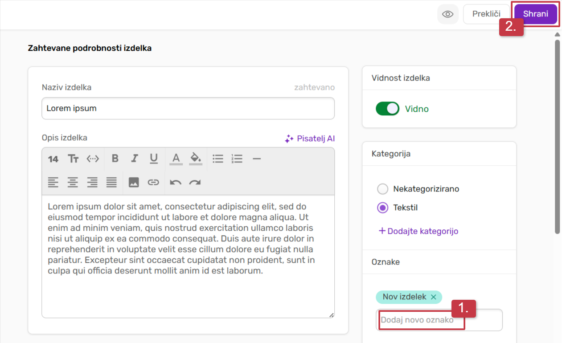Insert an image into description
Viewport: 562px width, 343px height.
[134, 182]
